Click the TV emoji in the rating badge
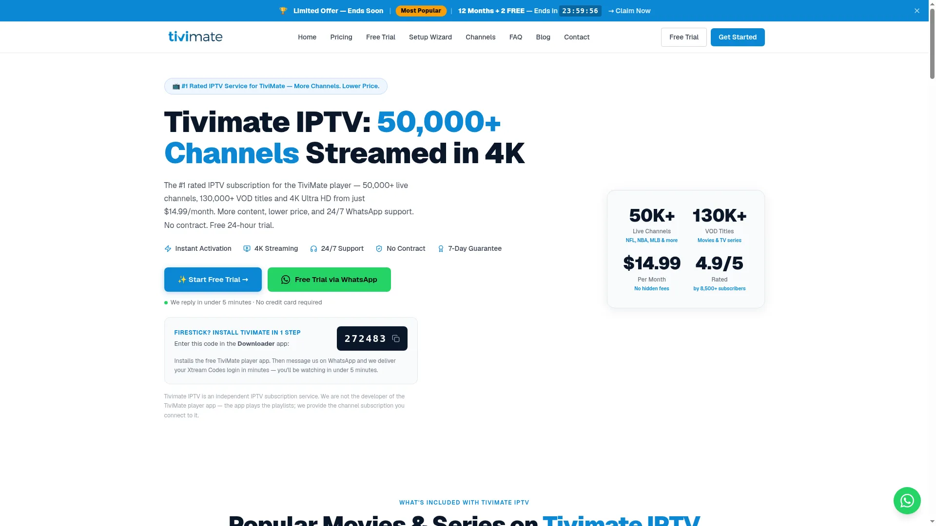The width and height of the screenshot is (936, 526). (x=176, y=86)
